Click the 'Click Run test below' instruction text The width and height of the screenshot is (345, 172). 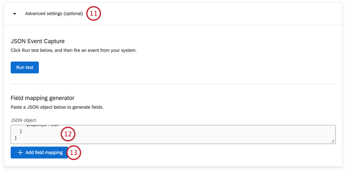[x=73, y=51]
